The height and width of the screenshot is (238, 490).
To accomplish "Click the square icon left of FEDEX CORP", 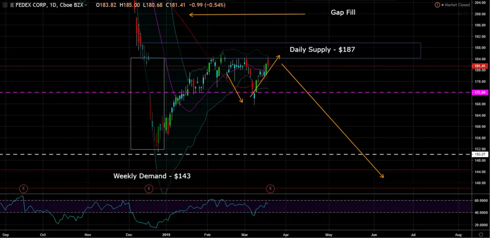I will coord(5,5).
